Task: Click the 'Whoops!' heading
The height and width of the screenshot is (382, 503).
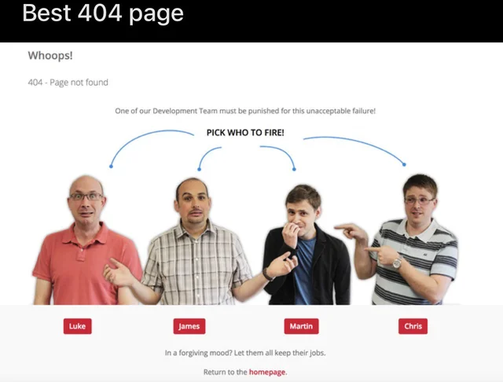Action: click(50, 56)
